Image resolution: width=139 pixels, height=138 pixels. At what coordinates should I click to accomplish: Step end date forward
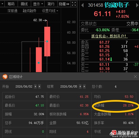point(84,86)
